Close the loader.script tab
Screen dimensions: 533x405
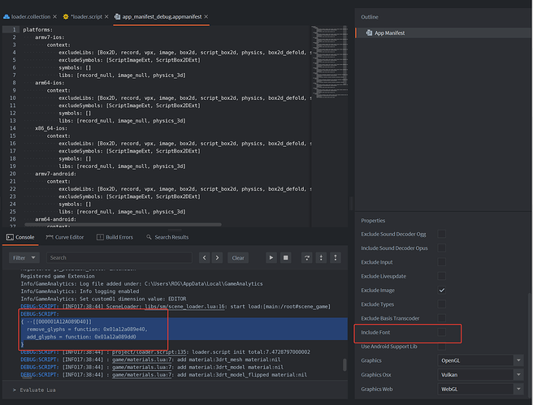(x=106, y=16)
